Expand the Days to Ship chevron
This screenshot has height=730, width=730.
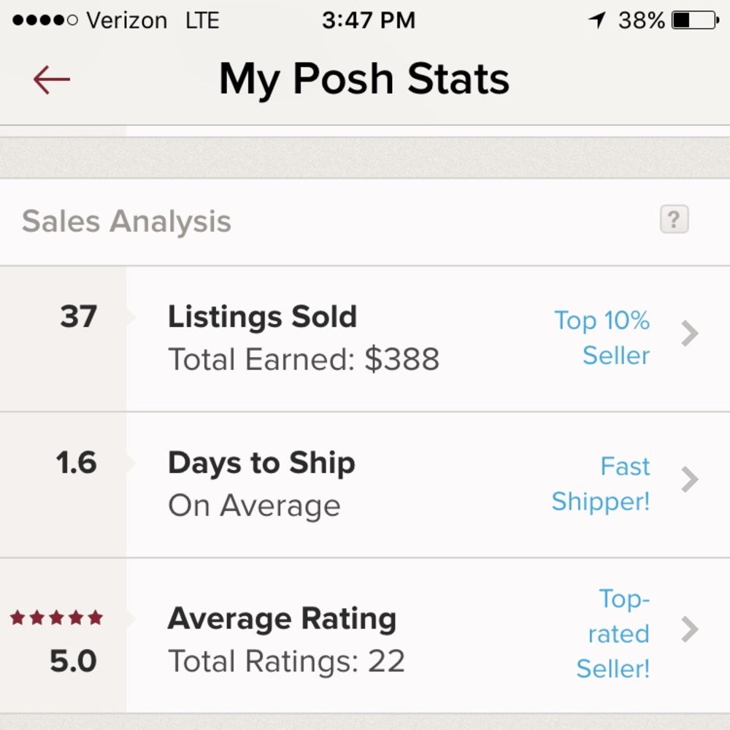click(689, 480)
